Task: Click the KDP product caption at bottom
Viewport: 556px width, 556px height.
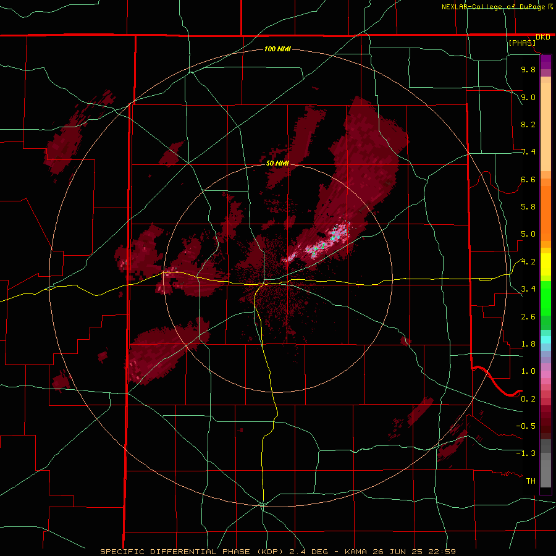Action: click(x=277, y=552)
